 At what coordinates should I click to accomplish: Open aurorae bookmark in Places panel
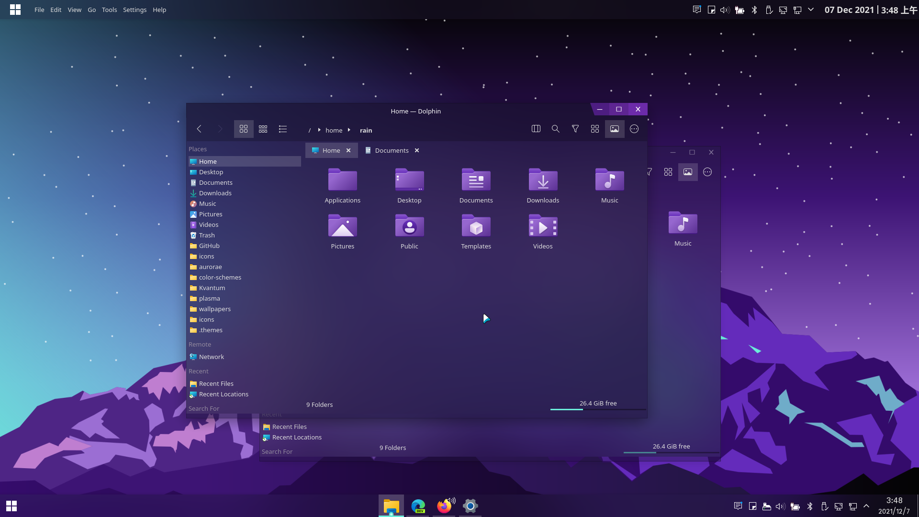[x=245, y=267]
